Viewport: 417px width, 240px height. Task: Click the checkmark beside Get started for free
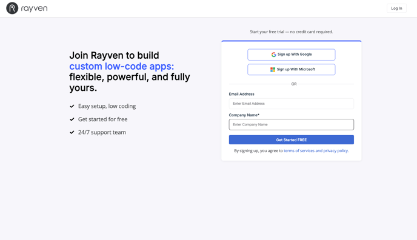click(72, 119)
